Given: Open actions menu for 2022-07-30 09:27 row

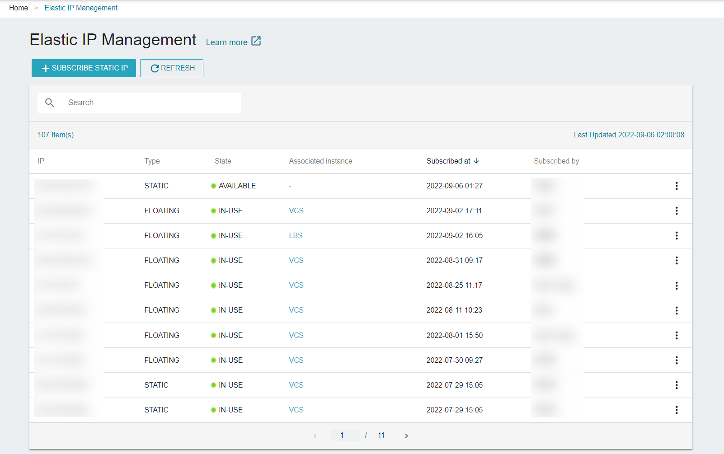Looking at the screenshot, I should point(677,360).
